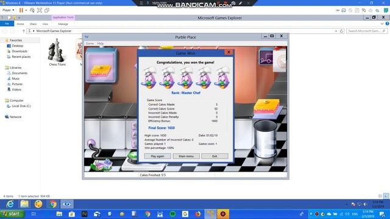Click the Cakes Finished: 5/5 status text
Image resolution: width=390 pixels, height=219 pixels.
tap(153, 175)
